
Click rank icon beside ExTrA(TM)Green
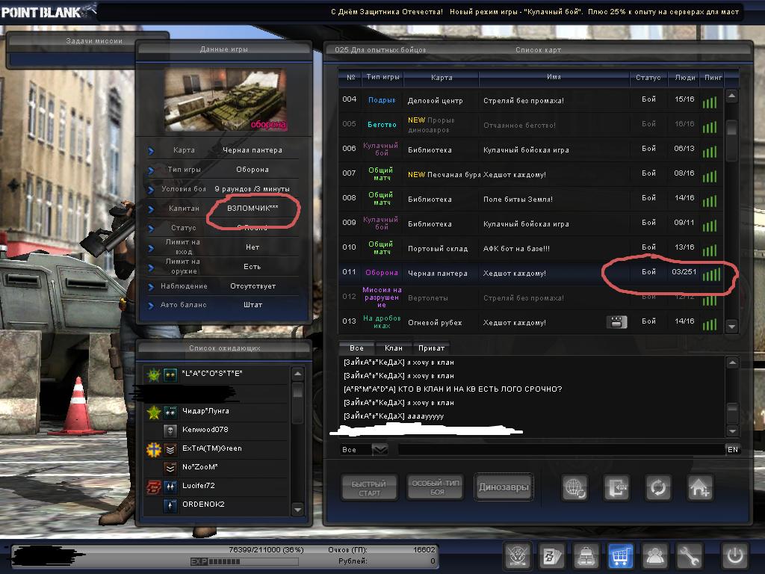170,449
